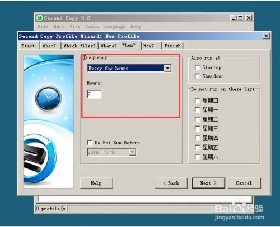Check the 星期三 checkbox
Screen dimensions: 280x227
pyautogui.click(x=197, y=128)
